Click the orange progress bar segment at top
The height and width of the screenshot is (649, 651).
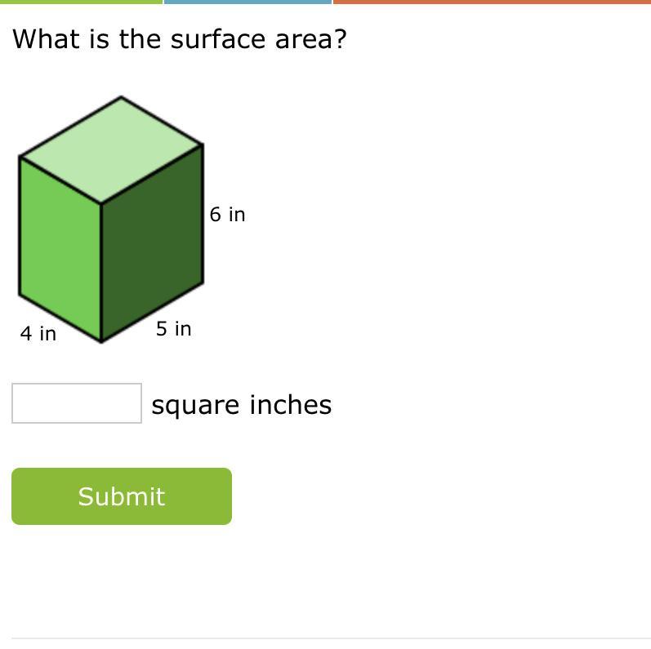[492, 2]
